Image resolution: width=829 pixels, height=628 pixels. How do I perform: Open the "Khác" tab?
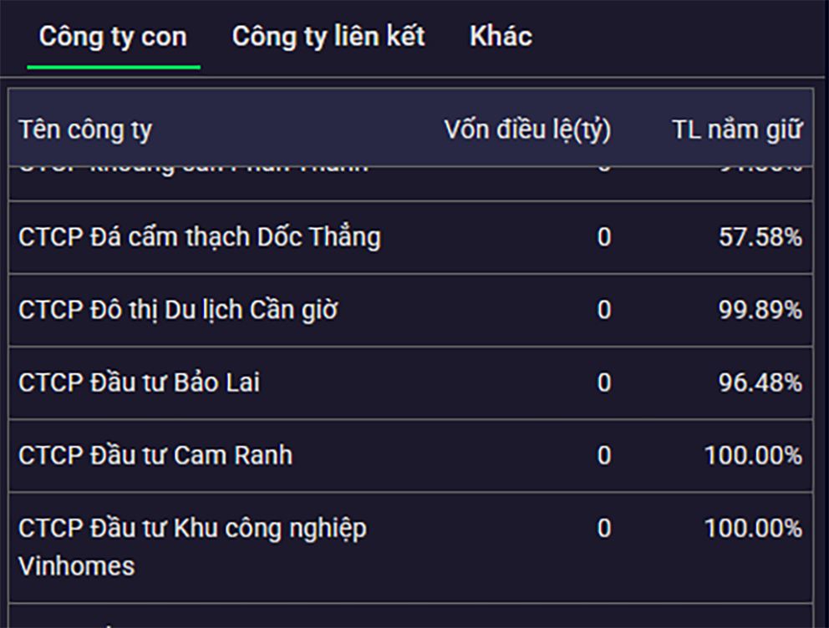click(x=501, y=36)
